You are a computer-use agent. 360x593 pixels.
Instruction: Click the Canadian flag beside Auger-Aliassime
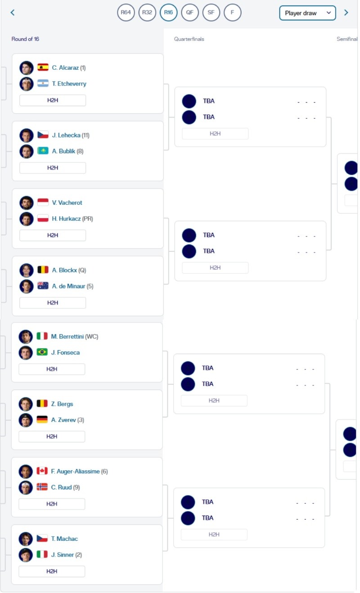click(x=42, y=471)
